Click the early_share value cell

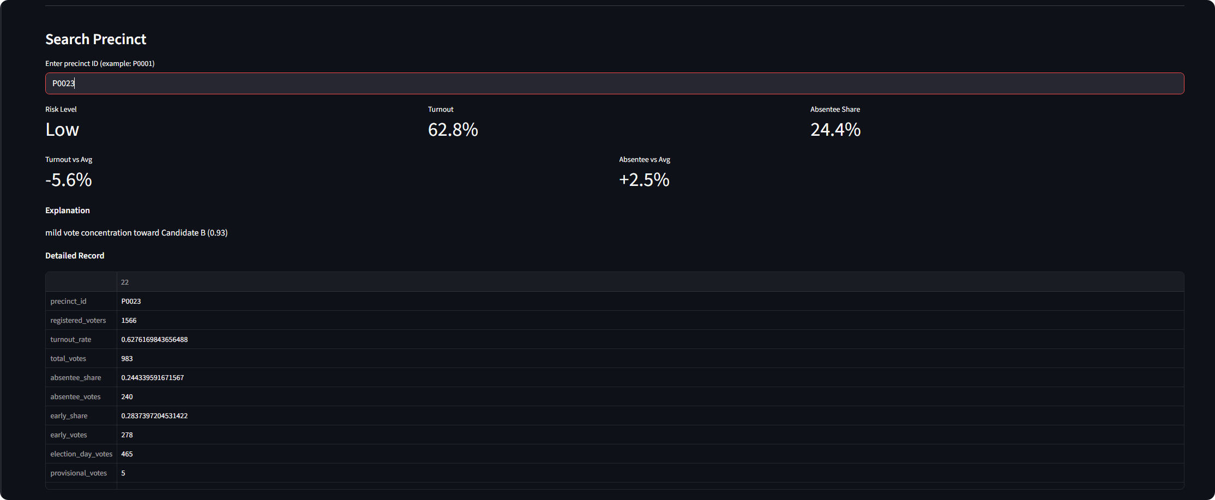pyautogui.click(x=154, y=415)
